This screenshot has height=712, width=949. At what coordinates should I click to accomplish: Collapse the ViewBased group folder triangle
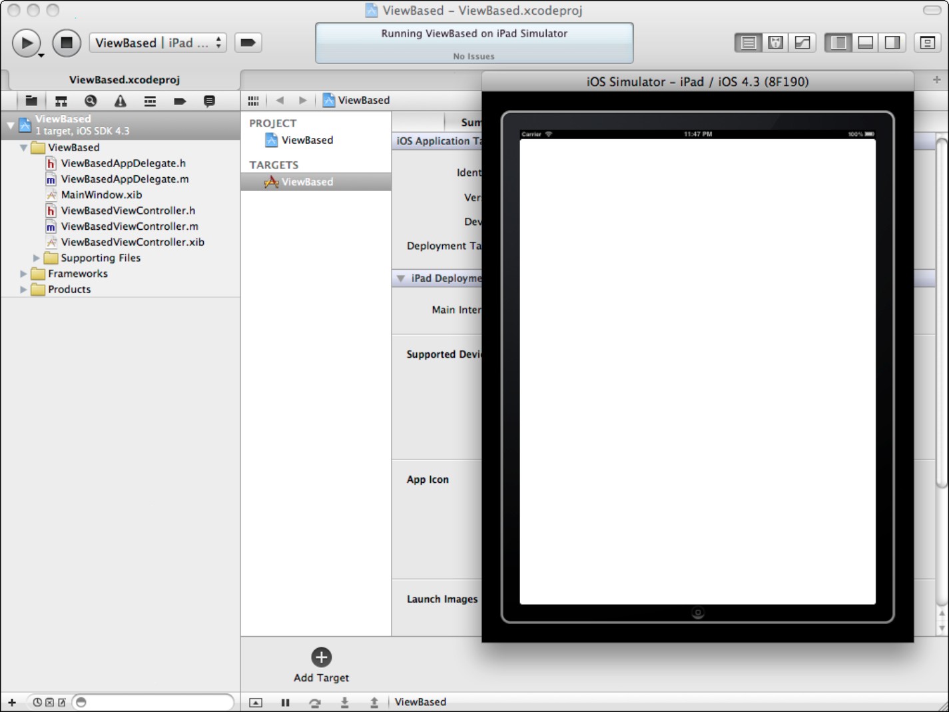click(24, 148)
